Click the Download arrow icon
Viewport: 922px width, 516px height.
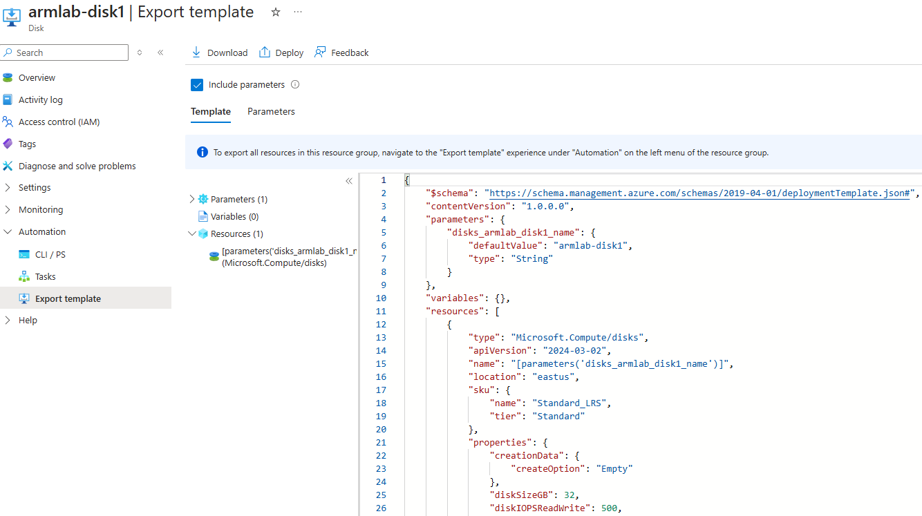[196, 52]
